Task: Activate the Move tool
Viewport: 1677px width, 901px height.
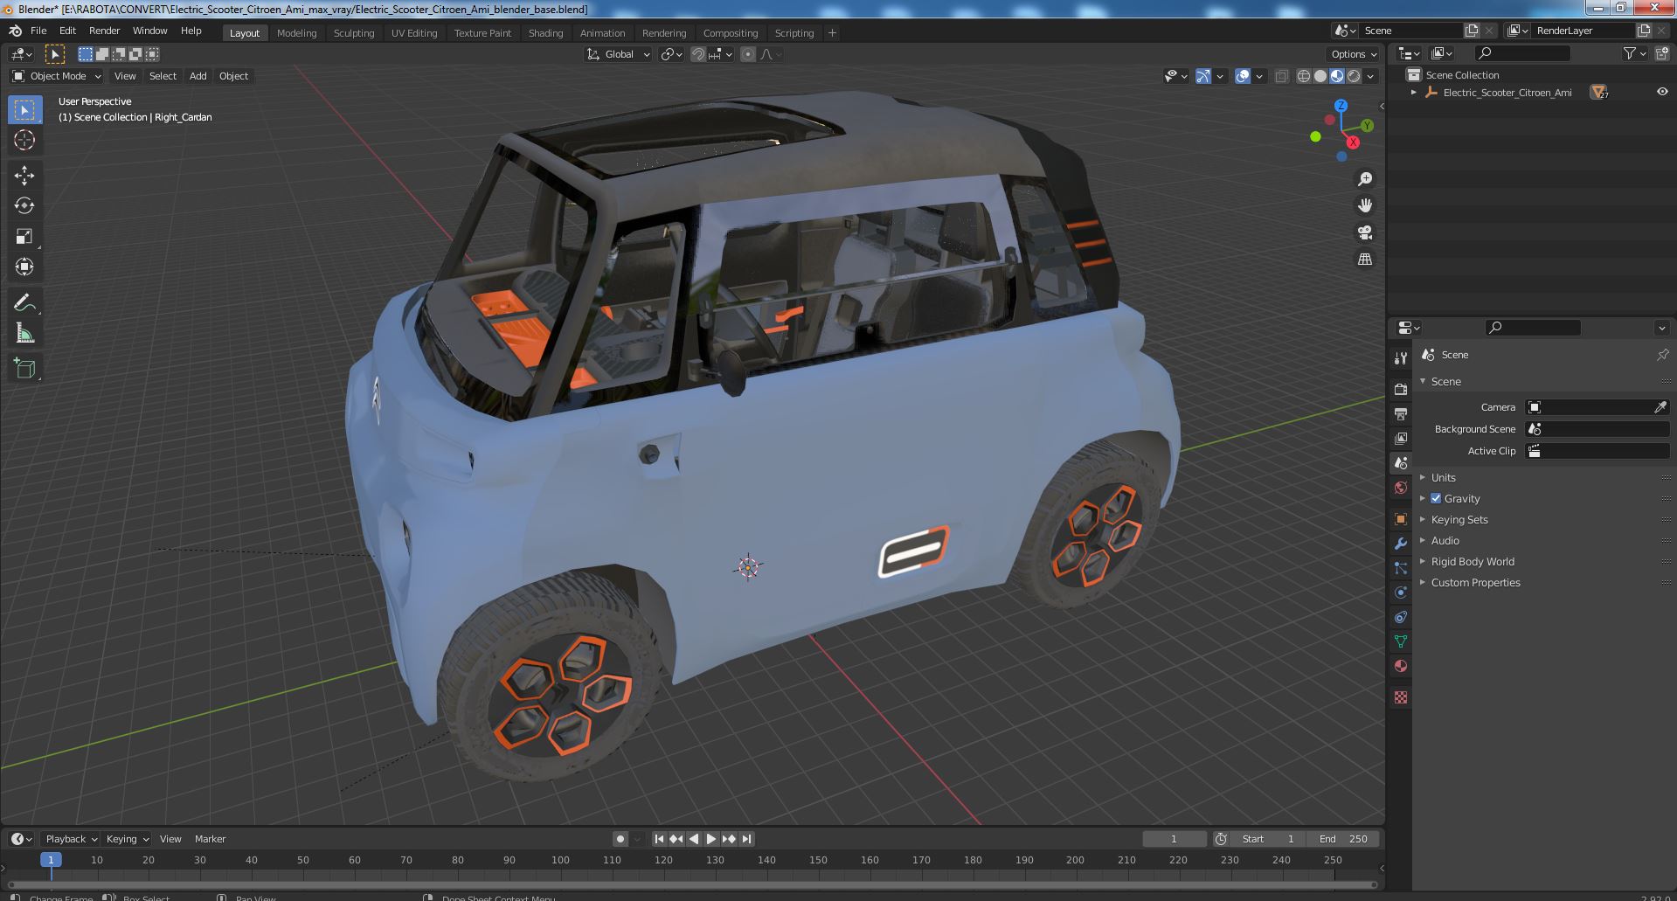Action: [x=24, y=176]
